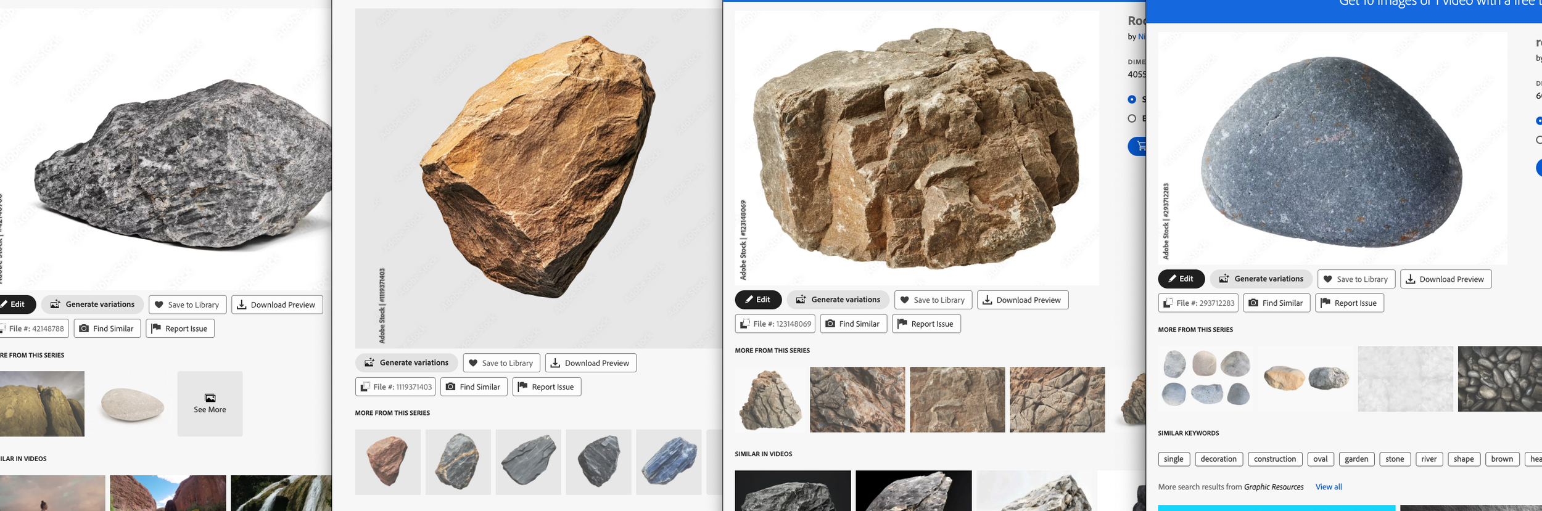Open the cliff landscape series thumbnail
Image resolution: width=1542 pixels, height=511 pixels.
42,404
